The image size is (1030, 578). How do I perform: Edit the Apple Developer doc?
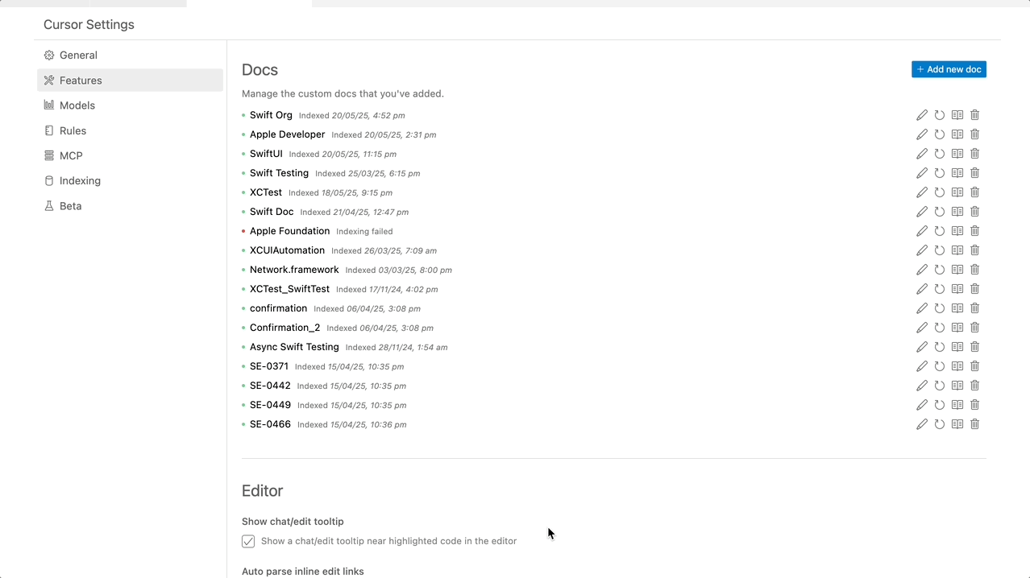[922, 134]
